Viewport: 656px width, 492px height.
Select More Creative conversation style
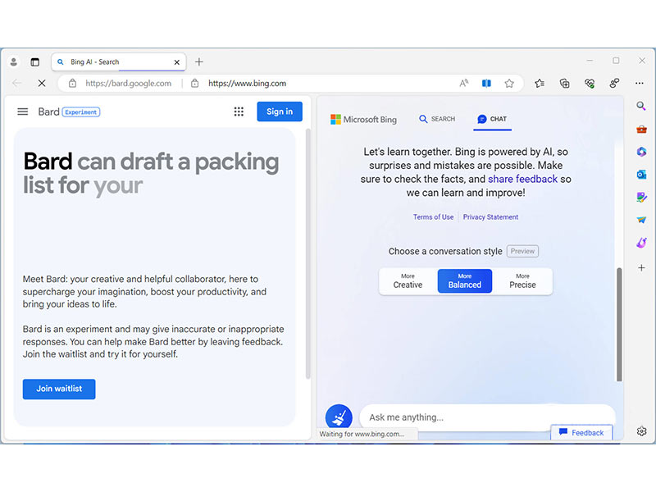[x=408, y=281]
